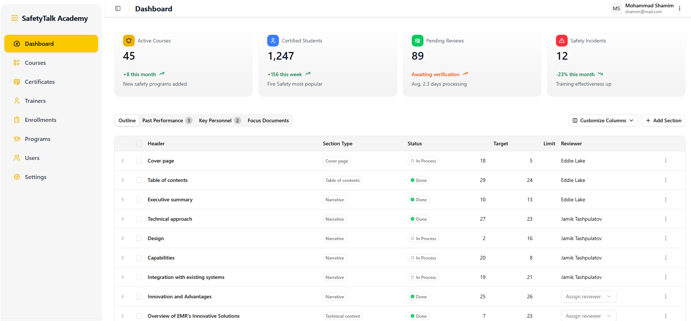
Task: Switch to the Past Performance tab
Action: tap(167, 120)
